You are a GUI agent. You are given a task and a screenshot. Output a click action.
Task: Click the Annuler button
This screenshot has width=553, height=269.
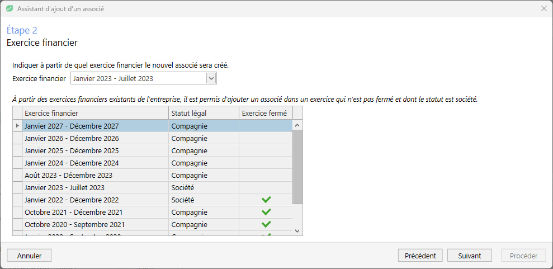coord(29,256)
